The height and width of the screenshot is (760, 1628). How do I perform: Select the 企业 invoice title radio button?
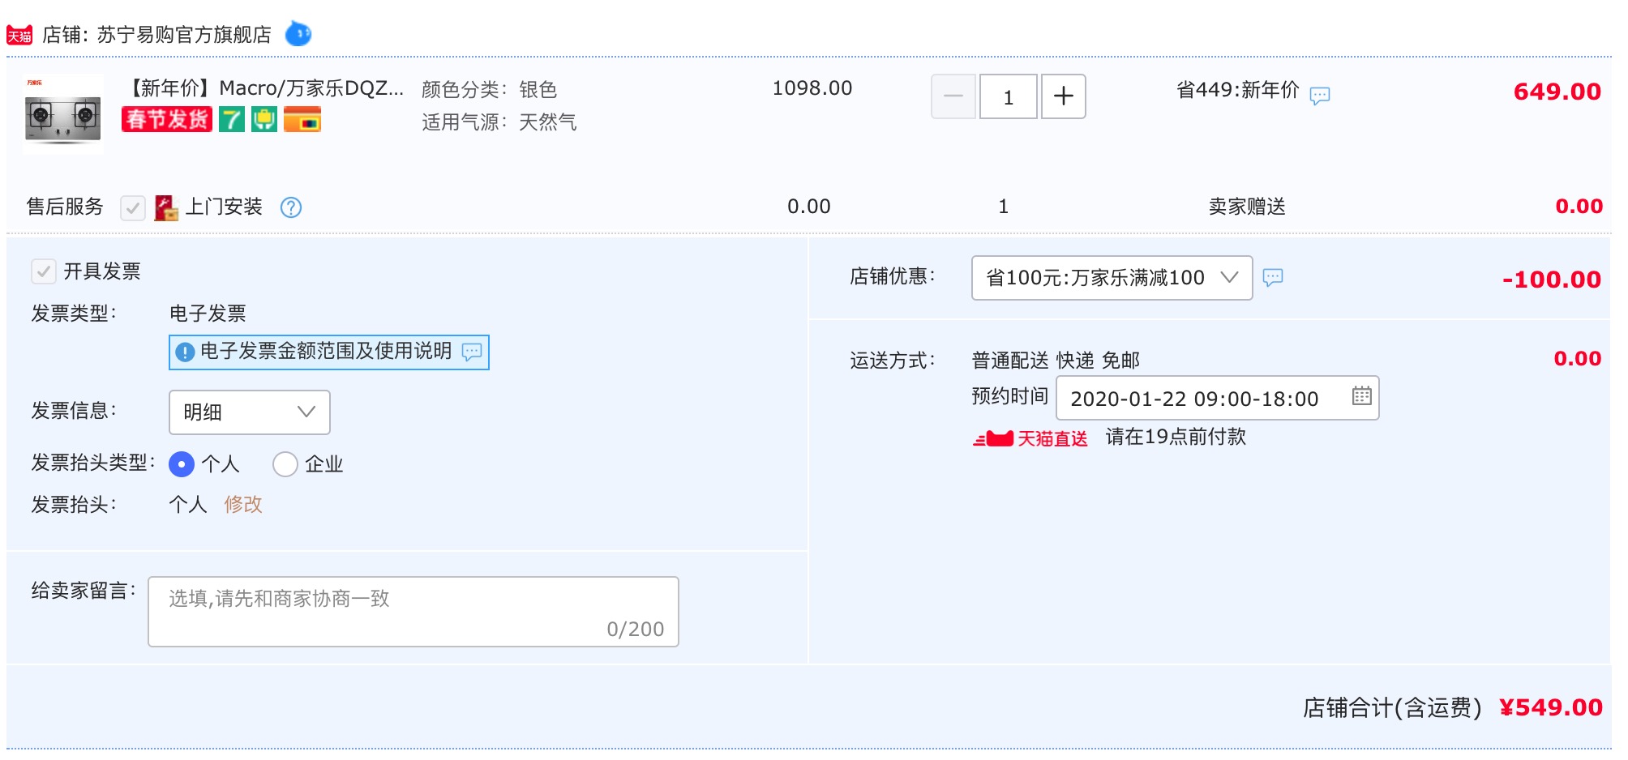pos(285,464)
